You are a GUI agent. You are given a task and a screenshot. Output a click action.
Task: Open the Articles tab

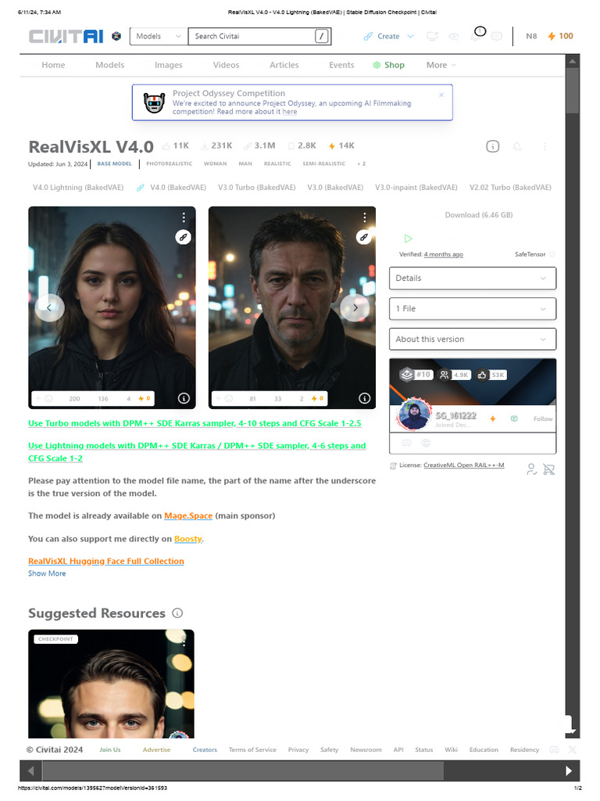(x=284, y=66)
